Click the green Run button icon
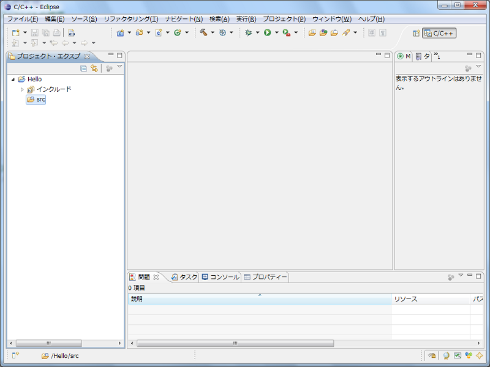 point(267,32)
